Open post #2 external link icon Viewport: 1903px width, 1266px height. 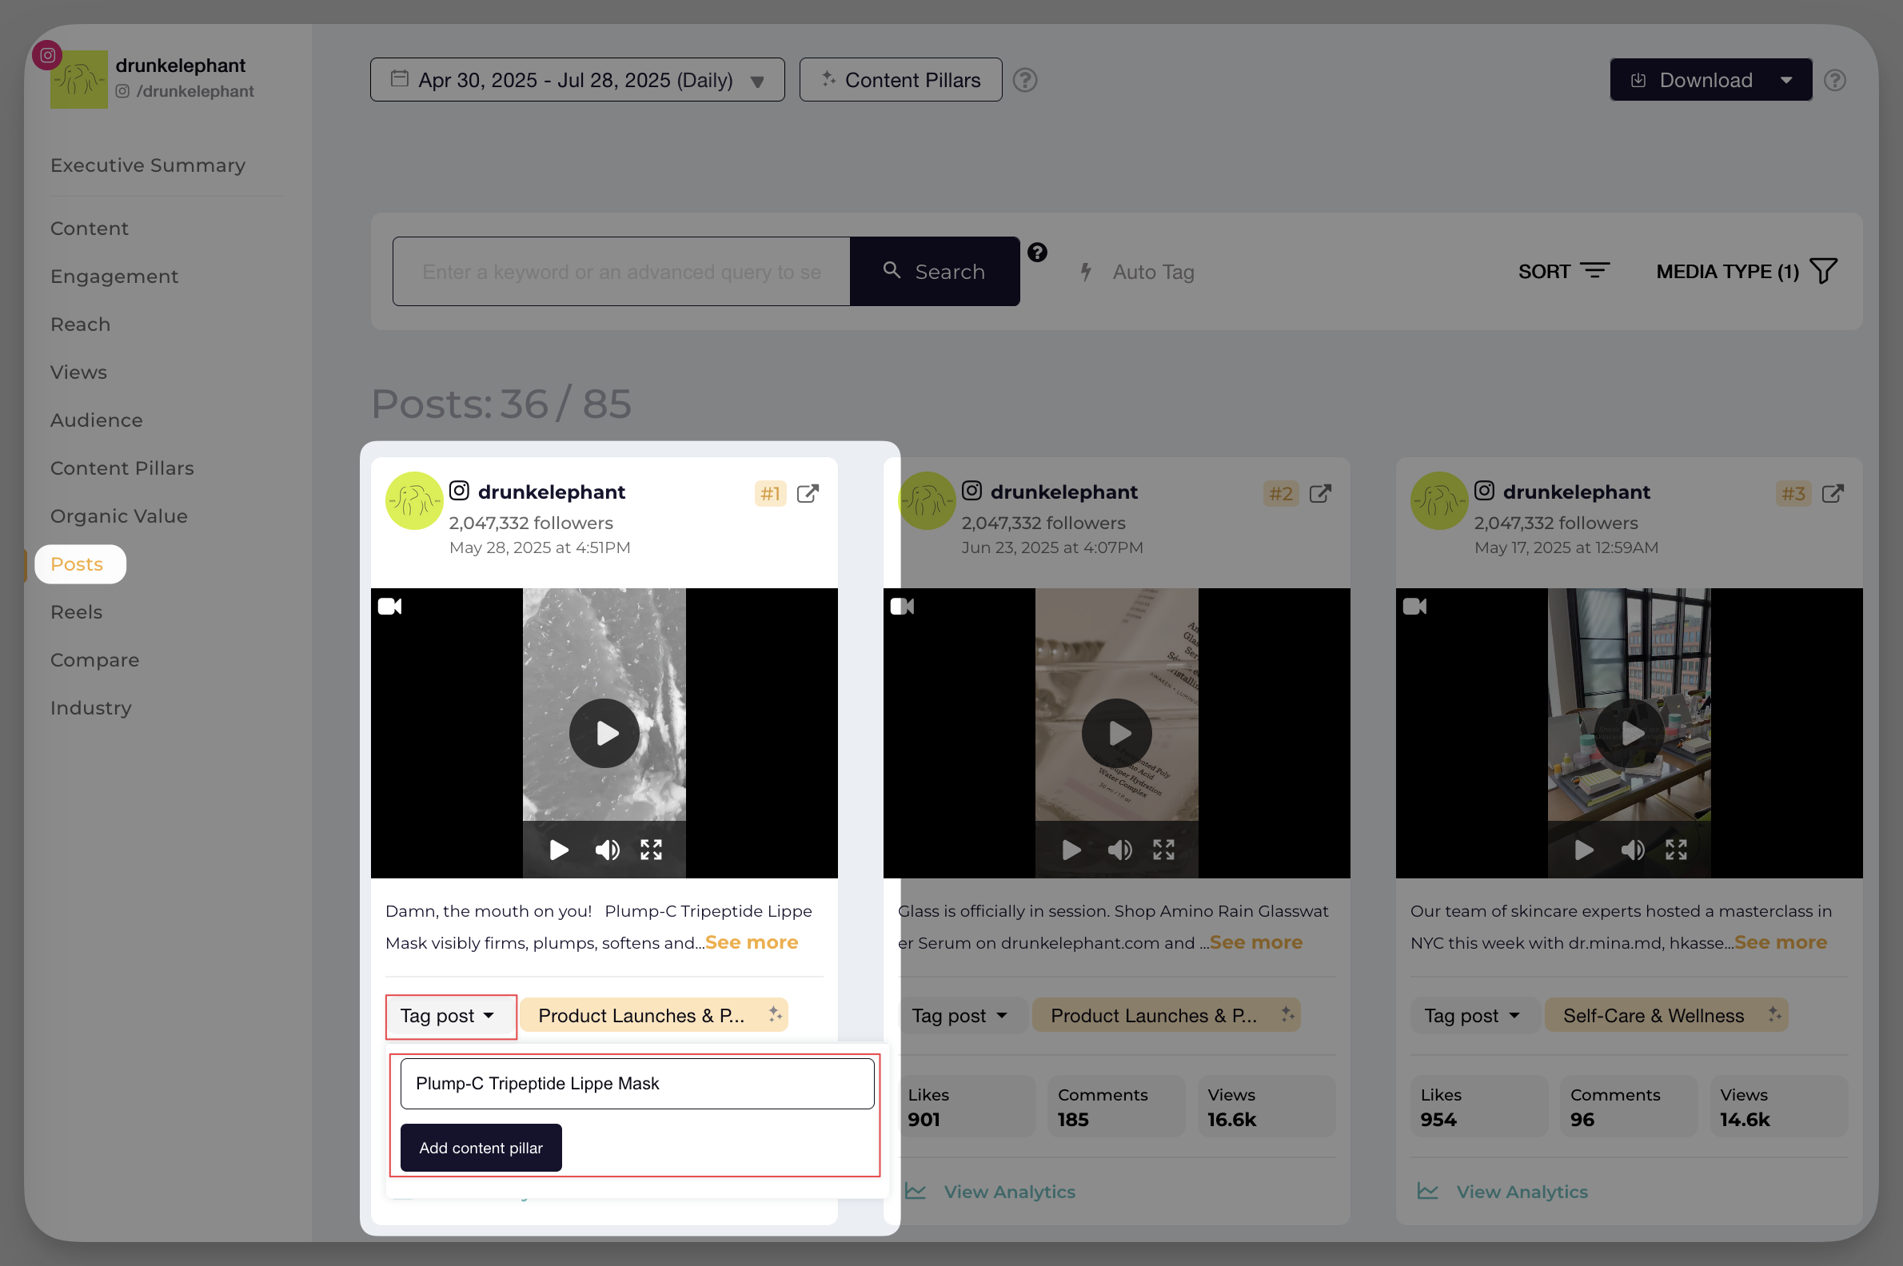pyautogui.click(x=1320, y=493)
